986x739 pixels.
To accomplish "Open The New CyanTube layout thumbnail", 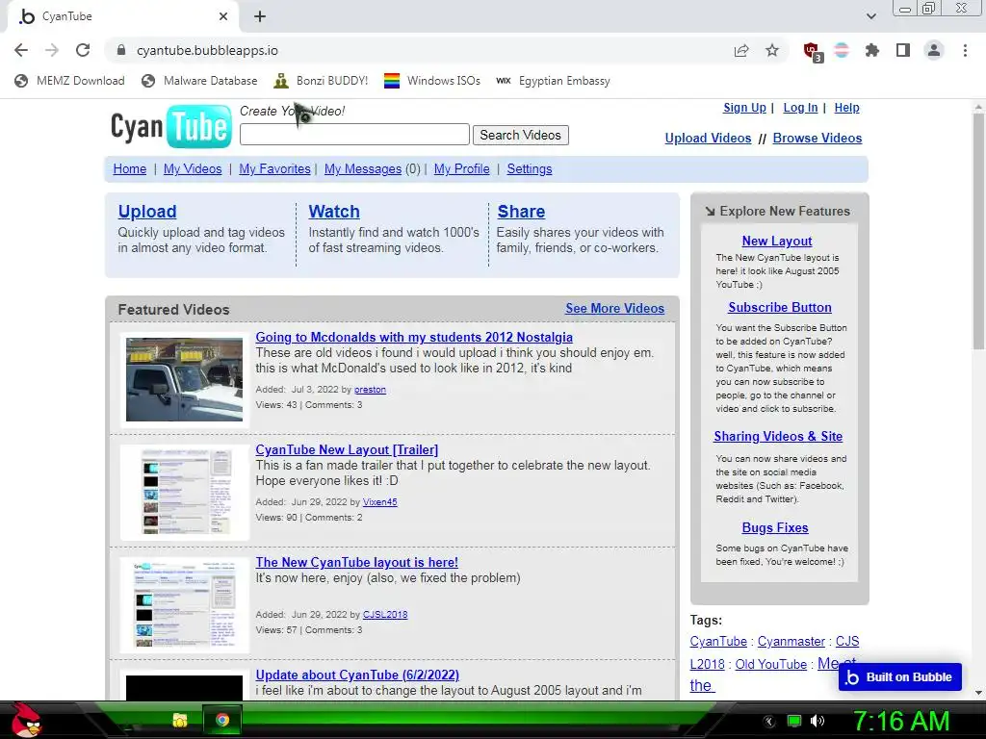I will (184, 604).
